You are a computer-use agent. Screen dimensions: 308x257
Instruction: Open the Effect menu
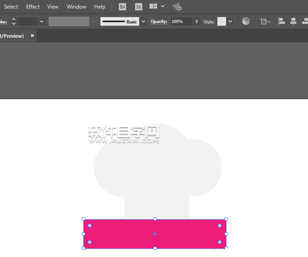coord(33,7)
